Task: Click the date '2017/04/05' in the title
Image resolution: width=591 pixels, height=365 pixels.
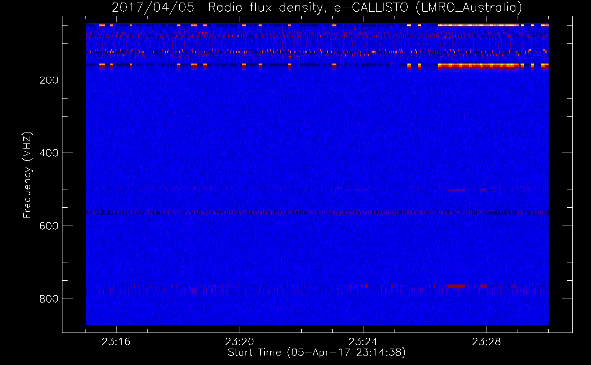Action: [x=153, y=7]
